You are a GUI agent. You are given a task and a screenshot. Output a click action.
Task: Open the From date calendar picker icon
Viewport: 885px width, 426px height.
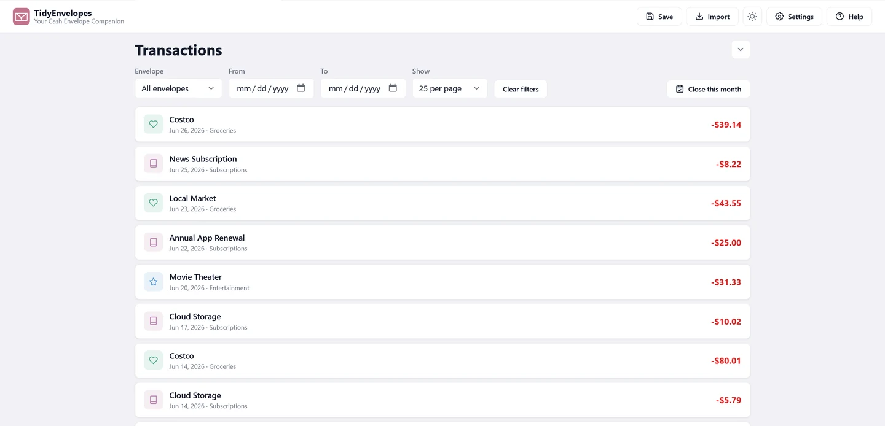[301, 88]
